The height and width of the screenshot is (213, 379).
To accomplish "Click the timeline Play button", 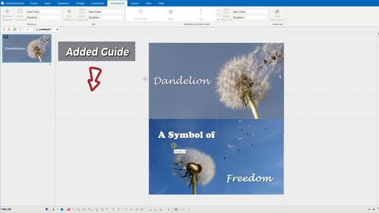I will click(x=54, y=209).
